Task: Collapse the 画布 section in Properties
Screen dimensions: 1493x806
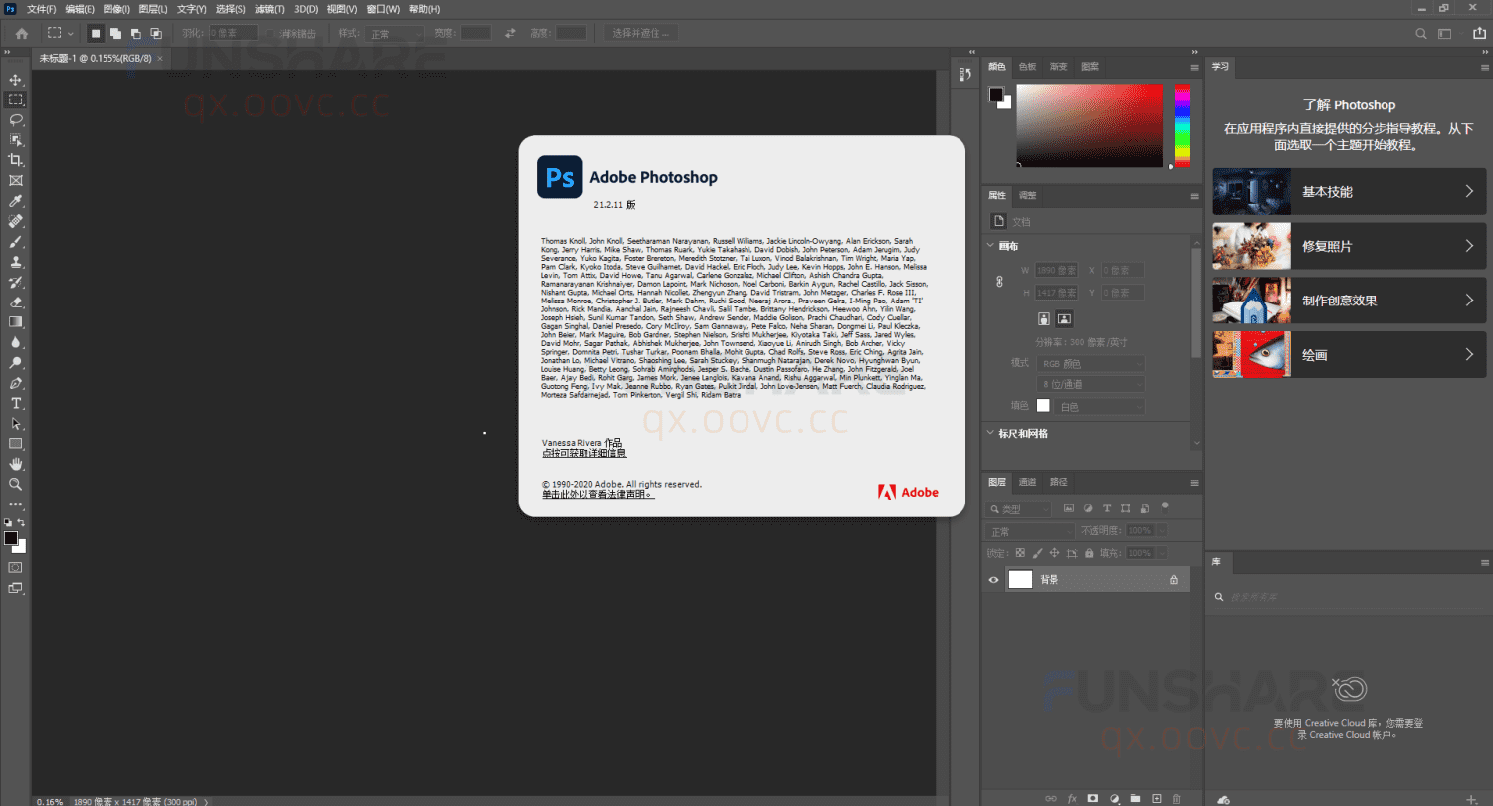Action: coord(991,245)
